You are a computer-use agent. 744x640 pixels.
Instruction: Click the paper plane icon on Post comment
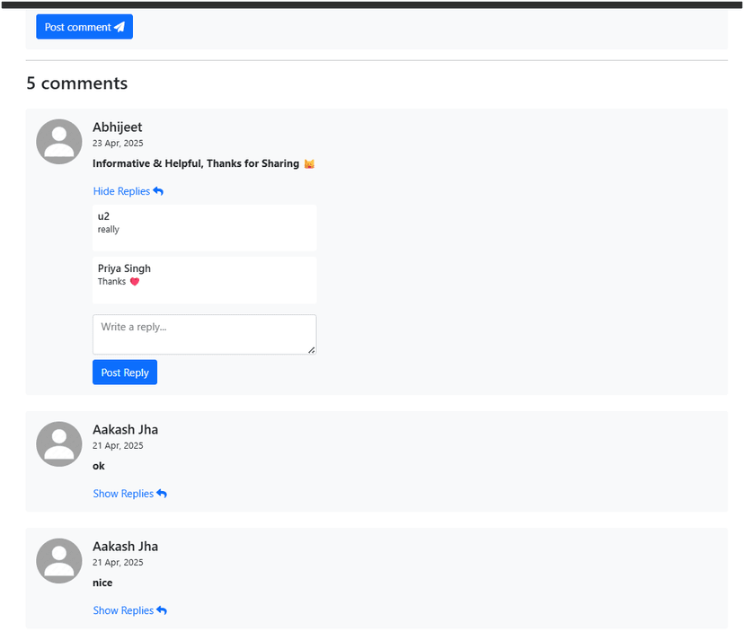[120, 27]
